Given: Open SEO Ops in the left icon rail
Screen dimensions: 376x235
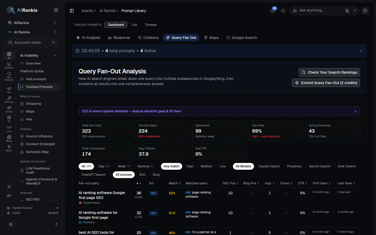Looking at the screenshot, I should click(x=9, y=100).
